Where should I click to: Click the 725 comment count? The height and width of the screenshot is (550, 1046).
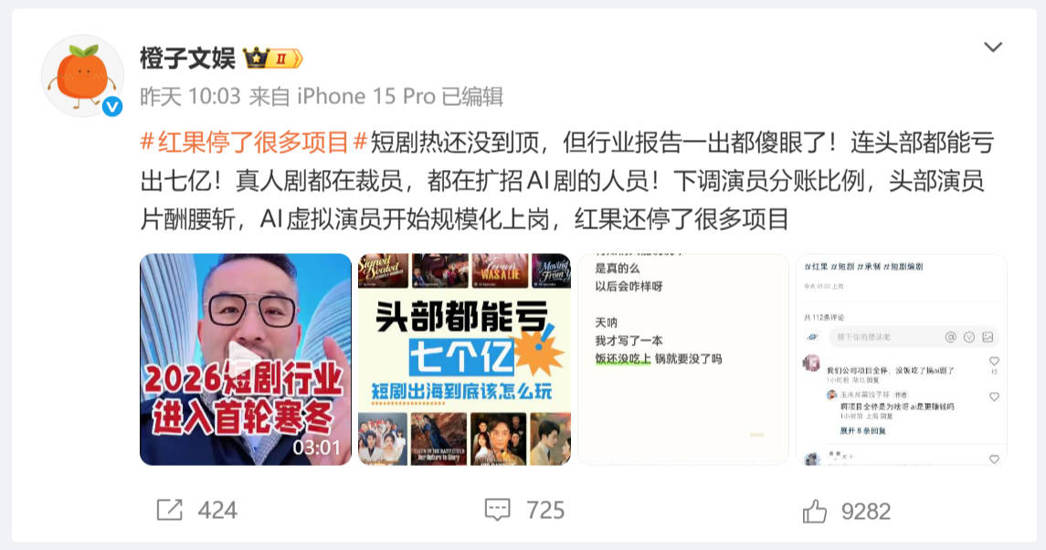click(x=545, y=511)
